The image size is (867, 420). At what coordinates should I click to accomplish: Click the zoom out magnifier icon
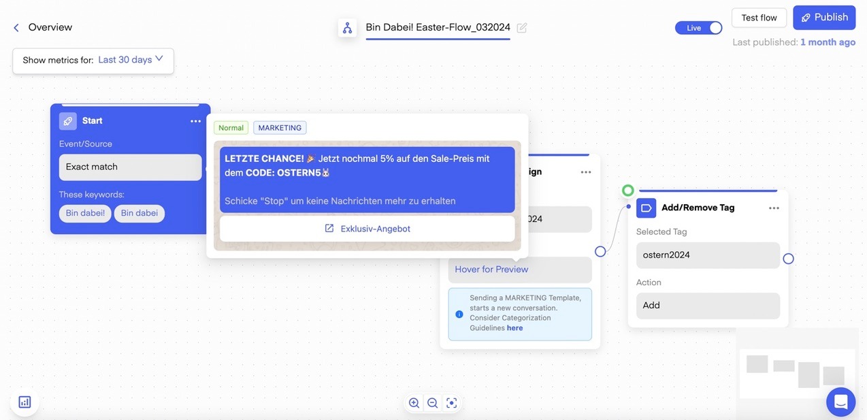pos(432,403)
